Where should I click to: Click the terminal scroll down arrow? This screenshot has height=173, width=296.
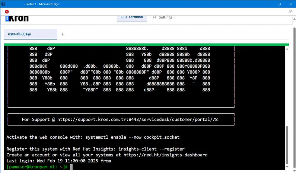pyautogui.click(x=287, y=167)
